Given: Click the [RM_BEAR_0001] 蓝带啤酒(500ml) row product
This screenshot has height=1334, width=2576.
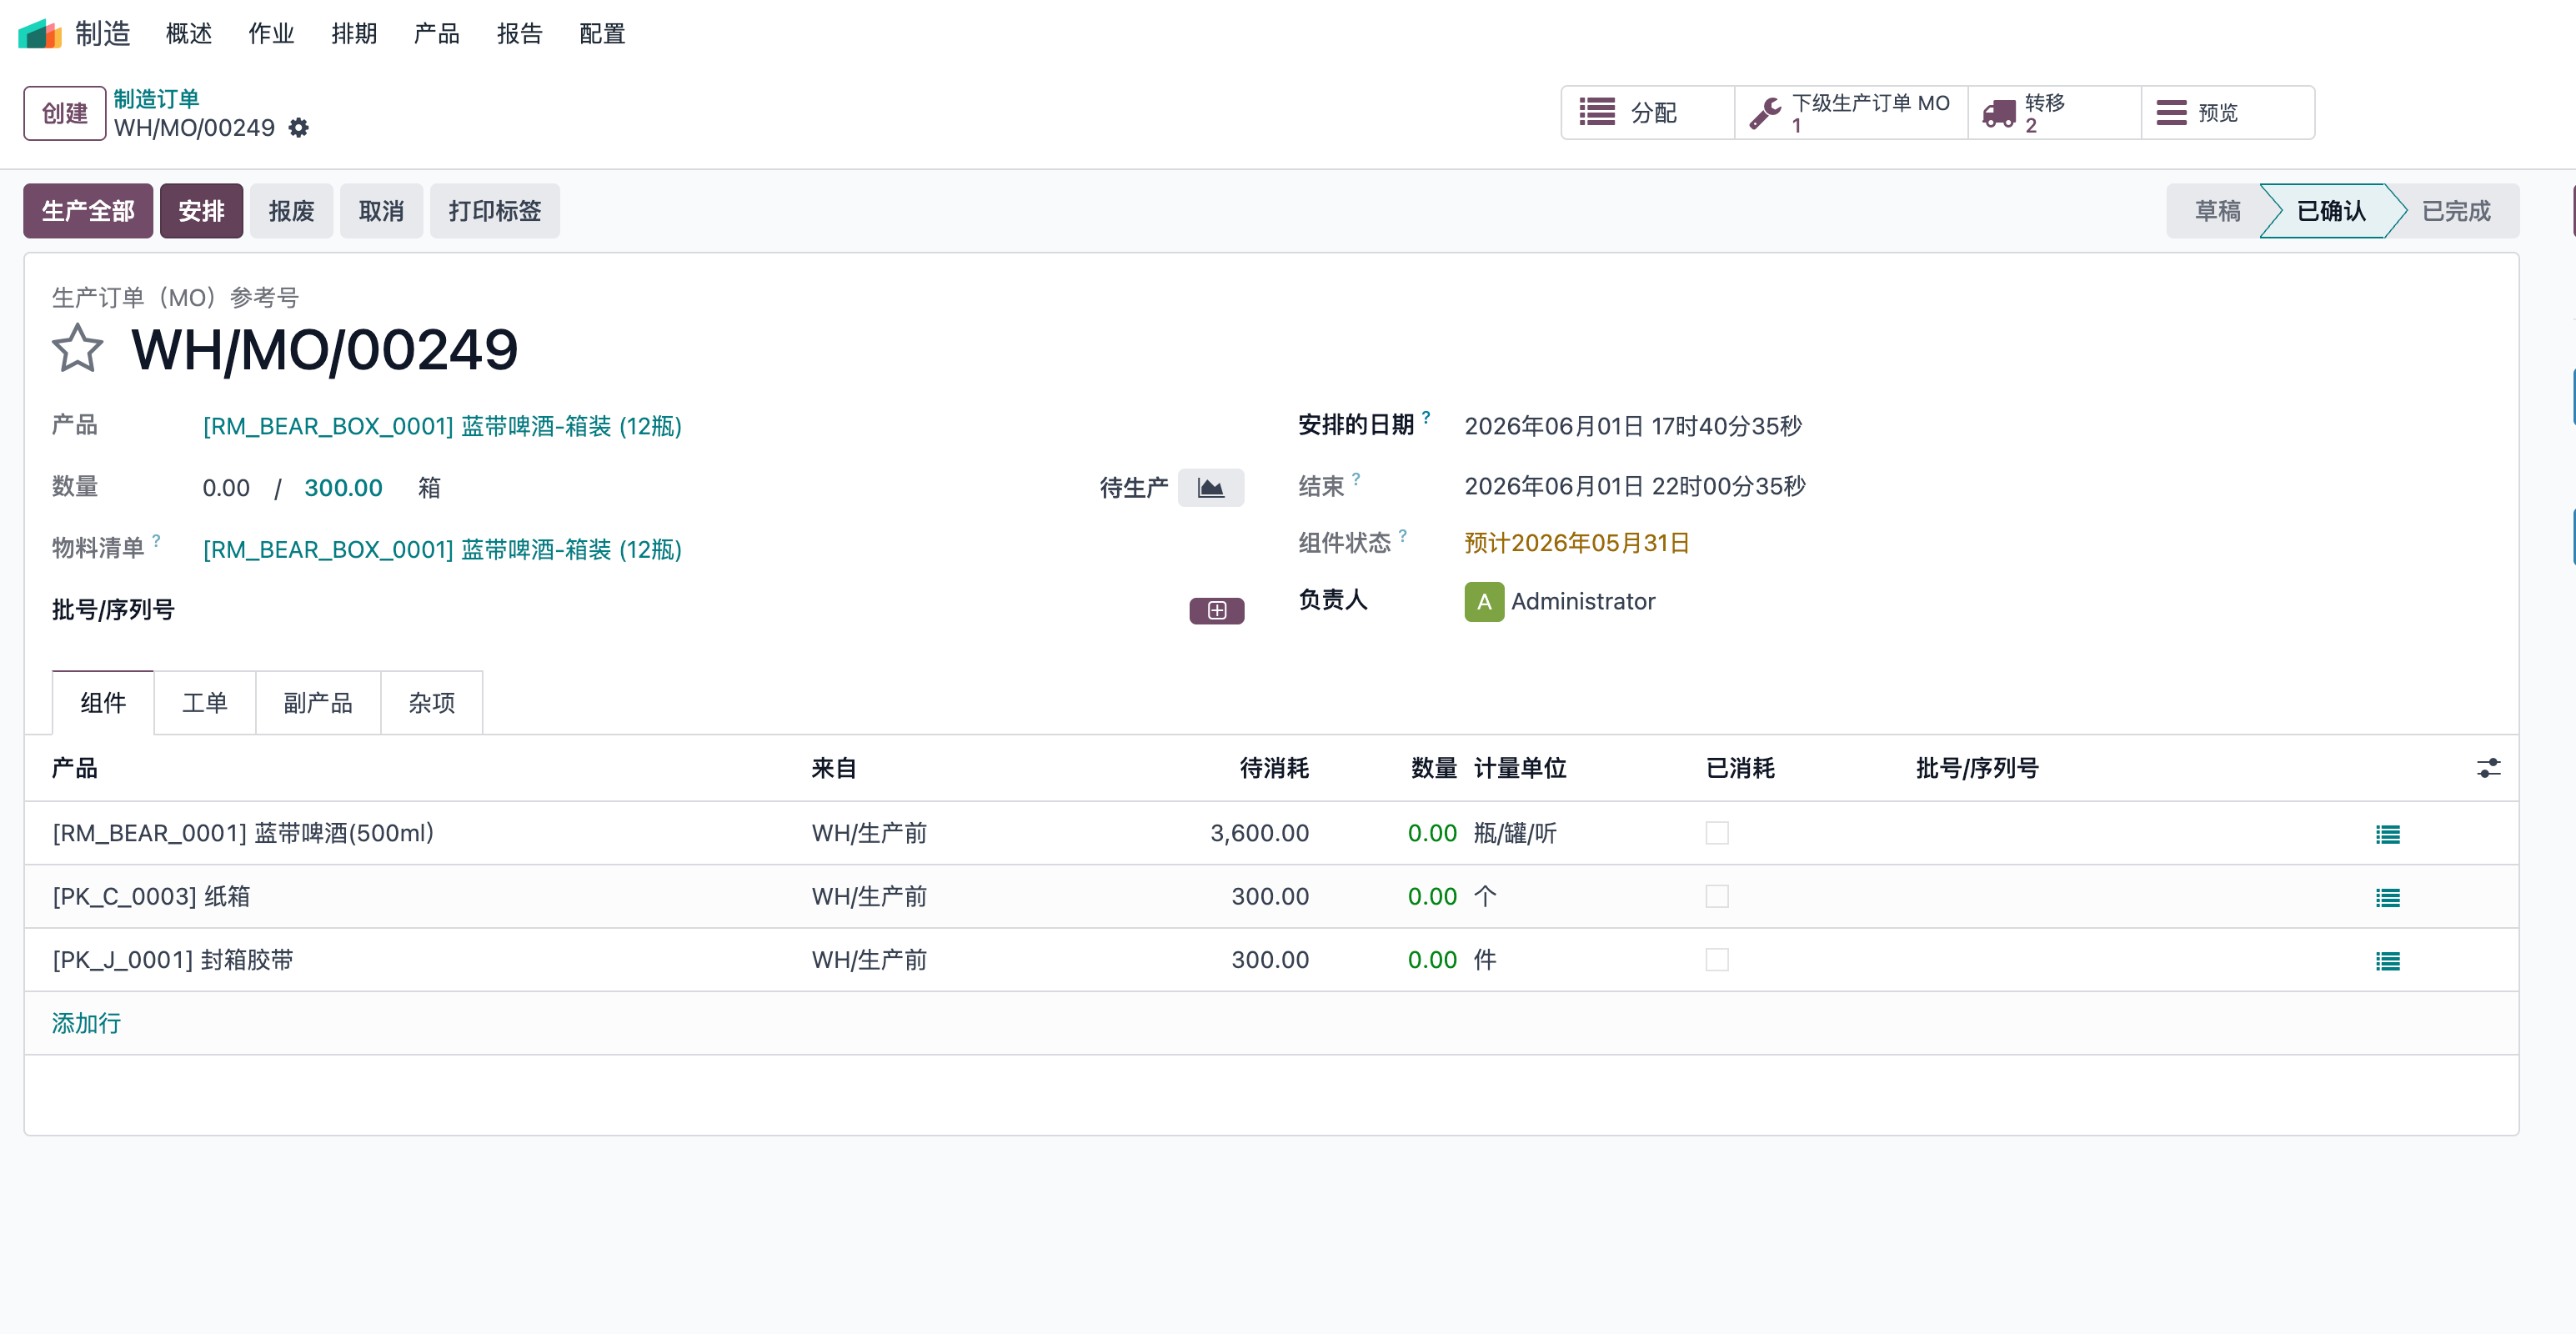Looking at the screenshot, I should (243, 833).
